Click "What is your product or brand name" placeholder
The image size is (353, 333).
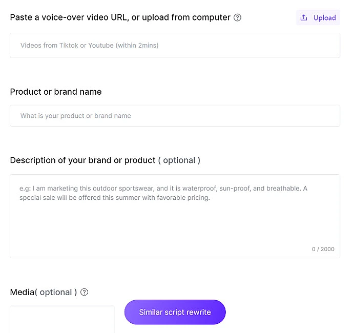coord(76,116)
